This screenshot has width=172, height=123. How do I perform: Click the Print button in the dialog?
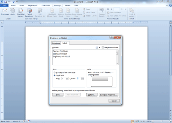58,95
